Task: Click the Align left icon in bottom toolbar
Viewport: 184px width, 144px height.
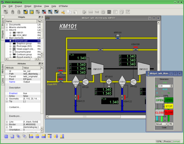Action: (x=31, y=136)
